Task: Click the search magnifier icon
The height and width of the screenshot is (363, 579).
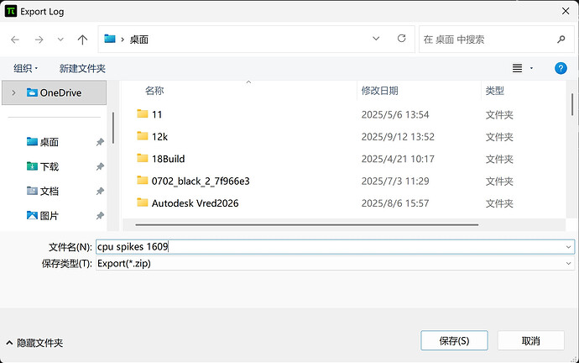Action: pyautogui.click(x=561, y=39)
